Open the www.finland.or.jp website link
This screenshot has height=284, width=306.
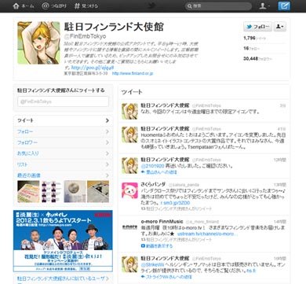(x=133, y=73)
